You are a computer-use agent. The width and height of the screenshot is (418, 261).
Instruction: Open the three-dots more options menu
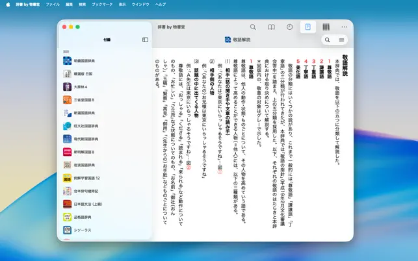tap(344, 27)
